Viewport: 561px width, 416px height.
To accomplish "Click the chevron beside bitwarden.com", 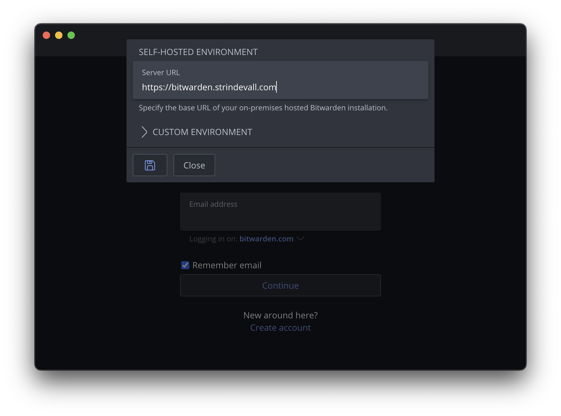I will click(301, 239).
